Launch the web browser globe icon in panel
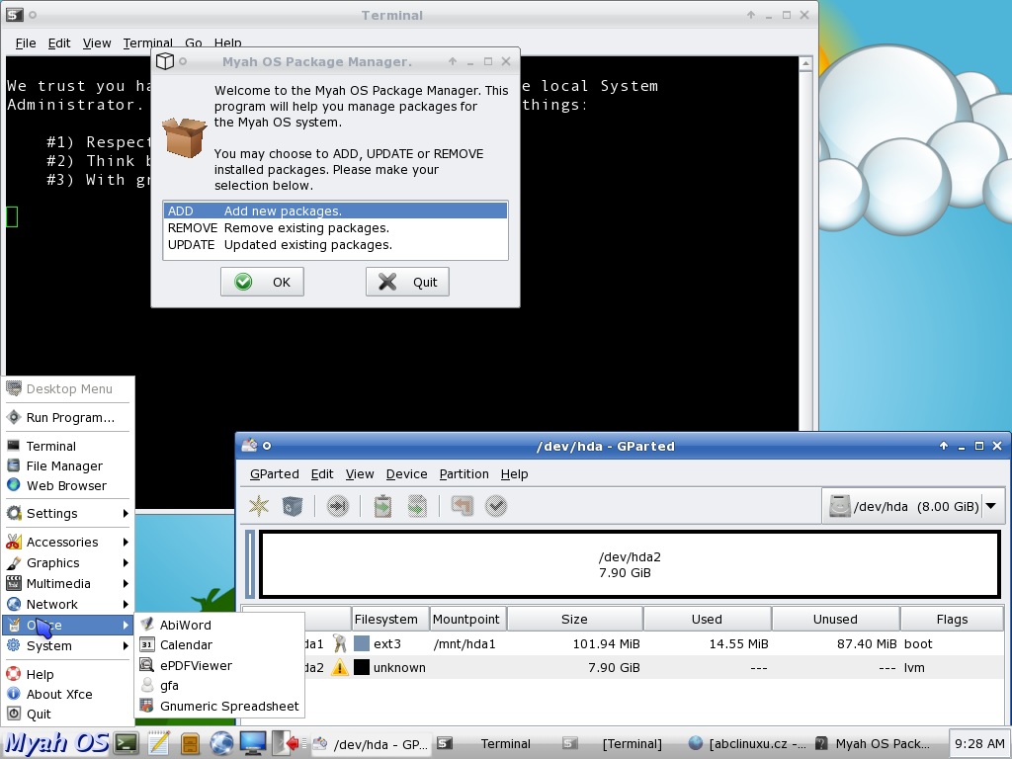Screen dimensions: 1012x759 tap(221, 743)
